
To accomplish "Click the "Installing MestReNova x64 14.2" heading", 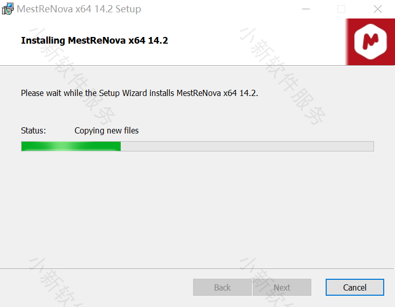I will [x=95, y=40].
